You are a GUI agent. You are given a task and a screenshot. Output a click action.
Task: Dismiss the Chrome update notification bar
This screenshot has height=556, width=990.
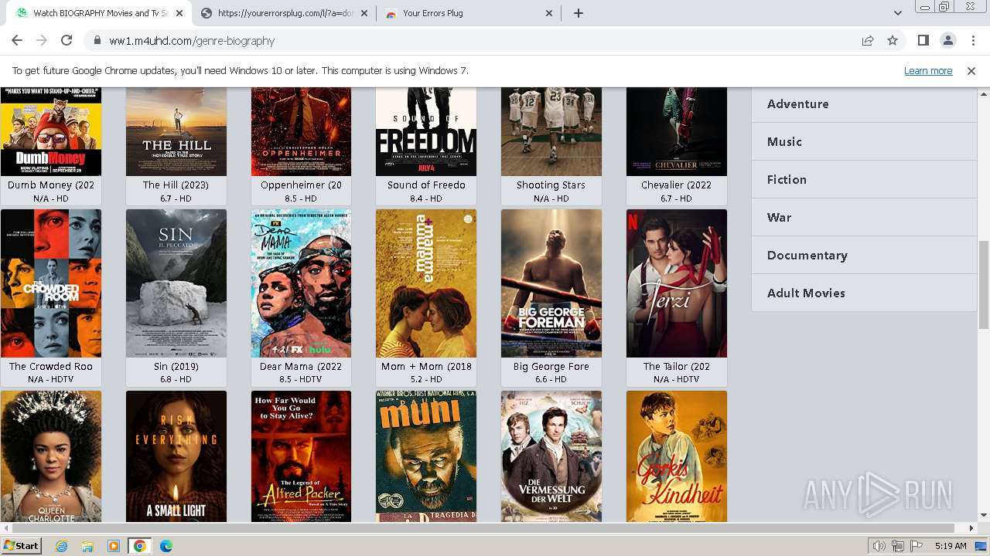pyautogui.click(x=971, y=70)
